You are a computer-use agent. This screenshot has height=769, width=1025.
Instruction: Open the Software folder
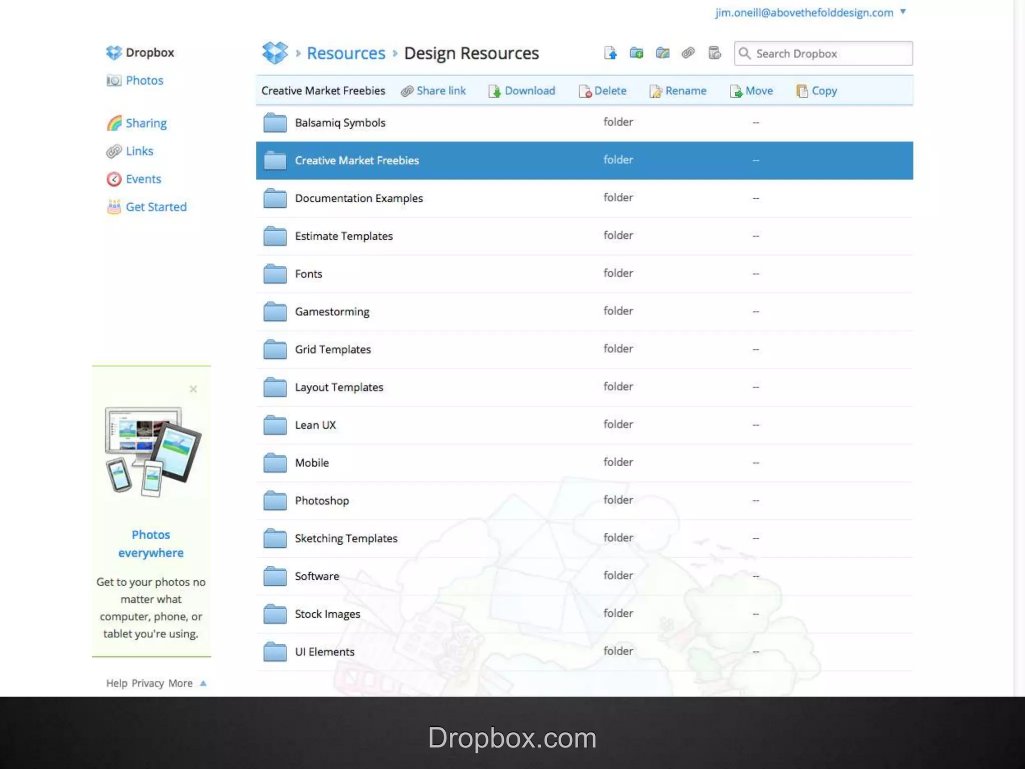tap(585, 576)
